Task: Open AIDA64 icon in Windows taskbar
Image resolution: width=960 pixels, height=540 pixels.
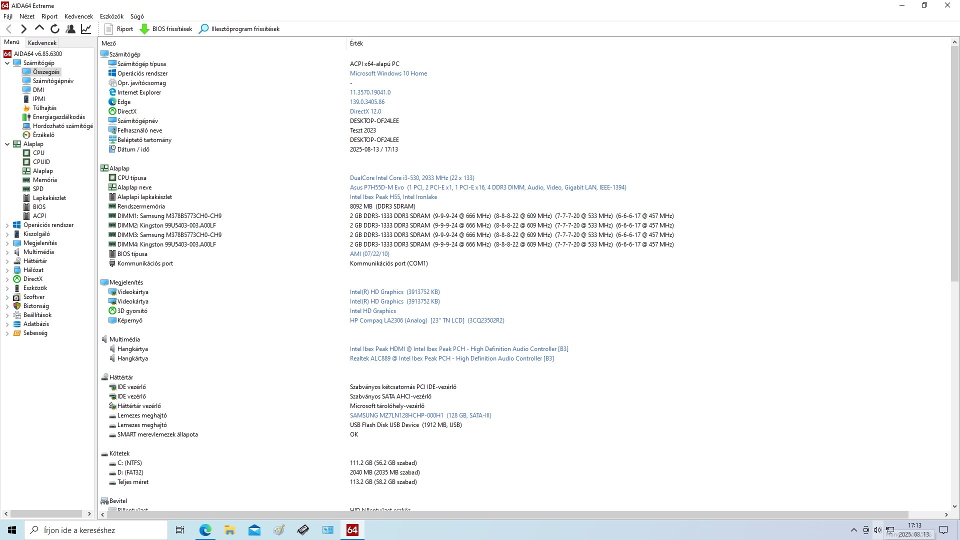Action: [x=352, y=530]
